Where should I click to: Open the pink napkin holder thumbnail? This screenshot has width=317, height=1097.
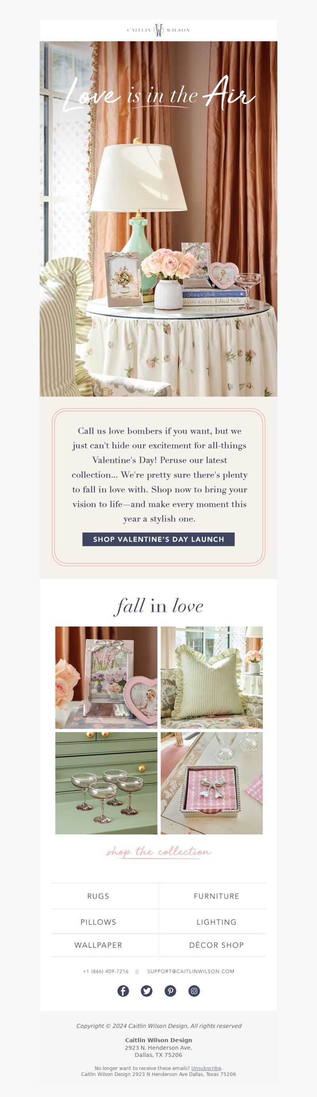[x=212, y=783]
